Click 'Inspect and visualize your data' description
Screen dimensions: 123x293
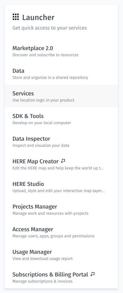coord(41,146)
